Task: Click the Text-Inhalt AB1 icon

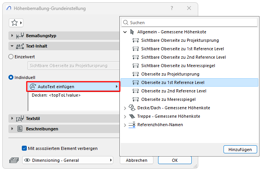Action: [x=20, y=46]
